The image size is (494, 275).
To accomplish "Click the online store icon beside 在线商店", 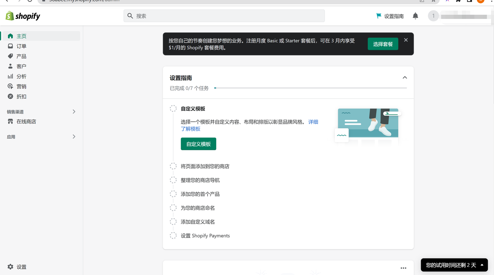I will coord(10,121).
